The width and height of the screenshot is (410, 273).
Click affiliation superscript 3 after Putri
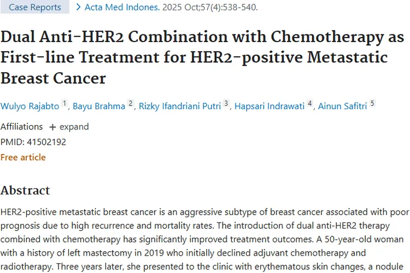click(x=227, y=103)
